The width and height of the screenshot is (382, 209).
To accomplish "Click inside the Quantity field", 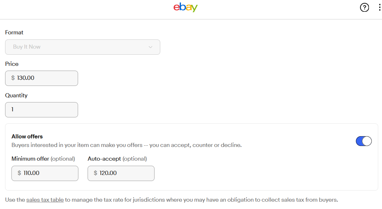I will pos(41,109).
